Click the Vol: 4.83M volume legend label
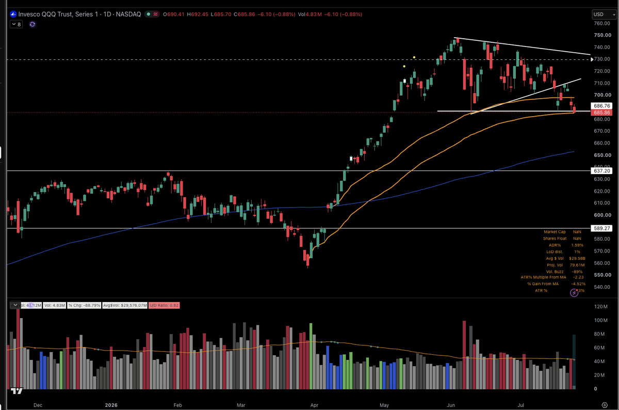The image size is (619, 410). pos(55,305)
